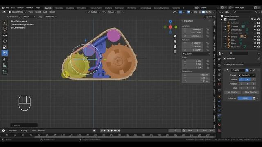Open the Output properties tab icon
The image size is (262, 147).
pyautogui.click(x=219, y=70)
